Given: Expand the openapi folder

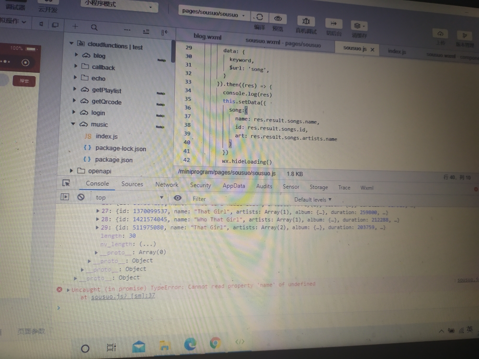Looking at the screenshot, I should (x=71, y=171).
